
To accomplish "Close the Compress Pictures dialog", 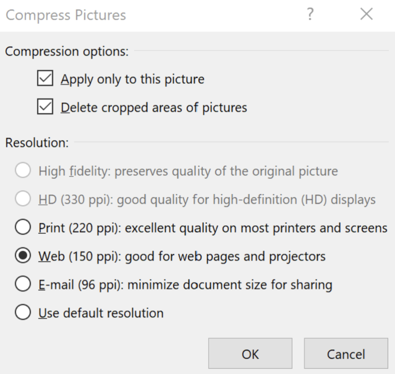I will tap(366, 14).
